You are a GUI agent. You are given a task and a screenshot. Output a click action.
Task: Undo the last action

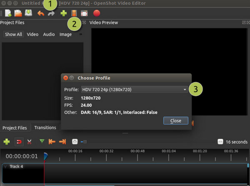(41, 13)
